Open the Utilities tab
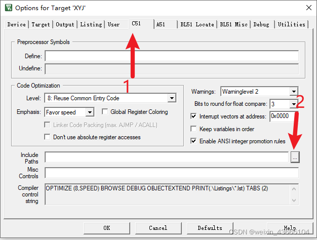Viewport: 317px width, 240px height. [x=291, y=24]
